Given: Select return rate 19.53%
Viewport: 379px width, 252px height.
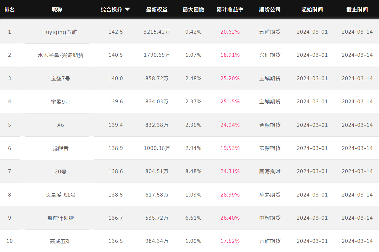Looking at the screenshot, I should click(230, 148).
